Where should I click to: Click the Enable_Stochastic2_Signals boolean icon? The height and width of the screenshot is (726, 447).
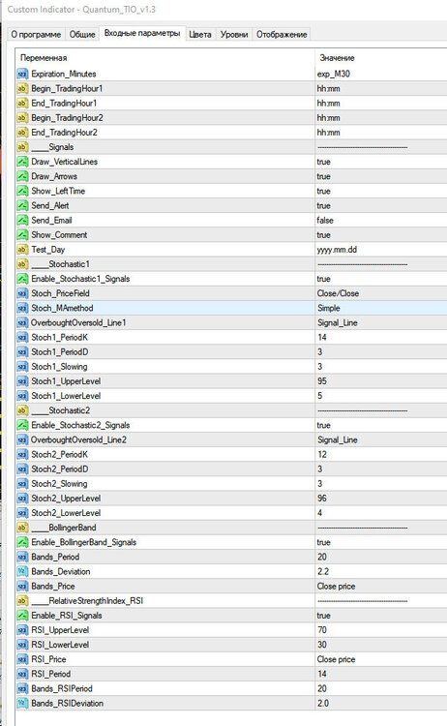click(22, 425)
